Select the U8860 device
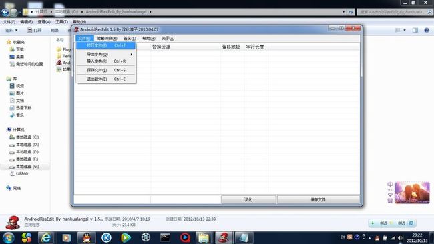The image size is (434, 244). 22,173
